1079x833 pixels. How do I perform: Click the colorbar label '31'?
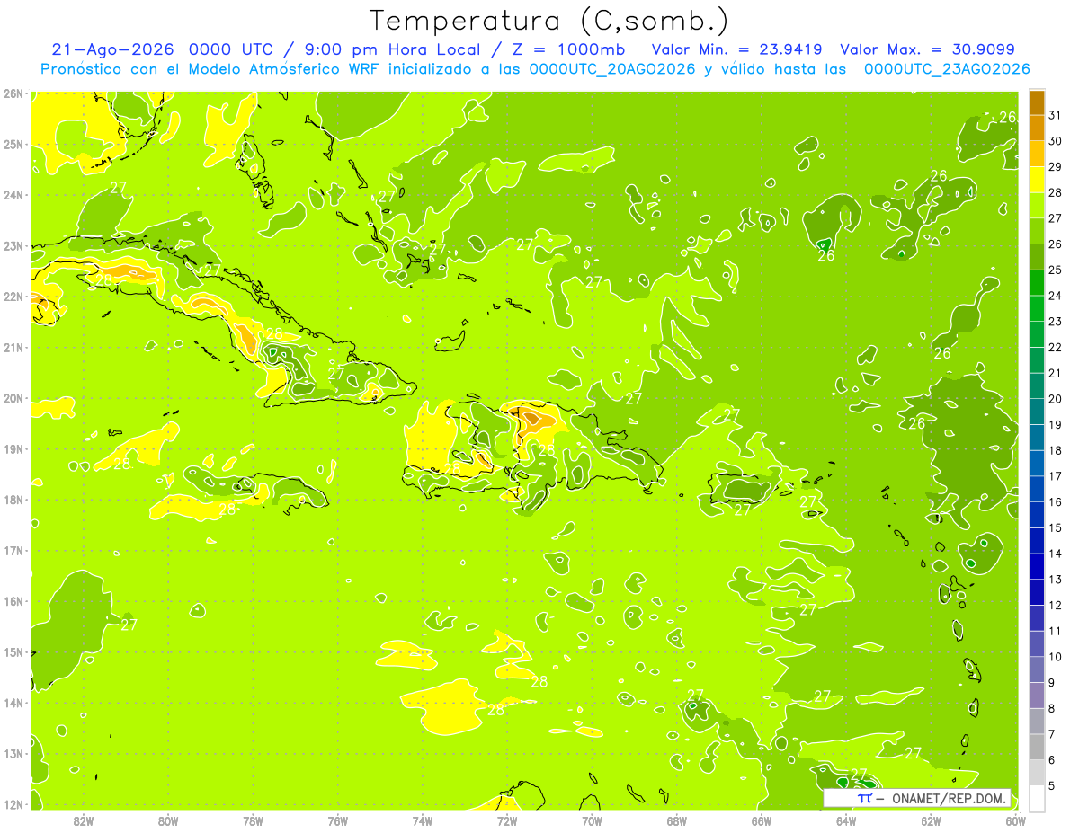[x=1056, y=115]
